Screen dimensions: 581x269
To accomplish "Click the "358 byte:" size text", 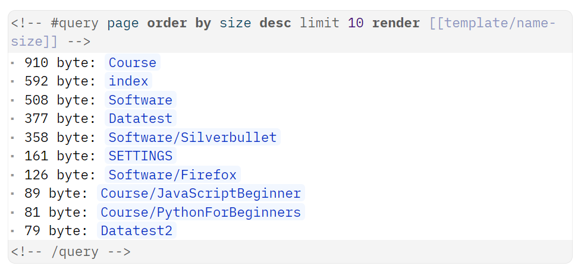I will (60, 138).
